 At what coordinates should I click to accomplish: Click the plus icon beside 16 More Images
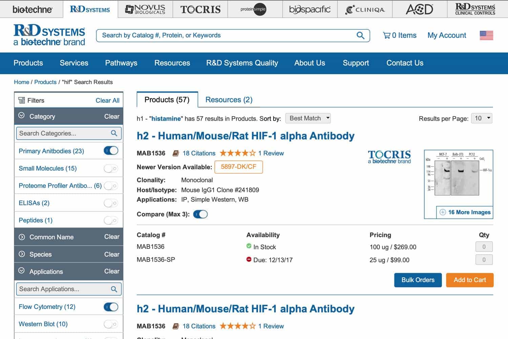443,212
